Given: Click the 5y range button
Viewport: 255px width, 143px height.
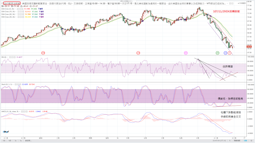Looking at the screenshot, I should tap(21, 141).
